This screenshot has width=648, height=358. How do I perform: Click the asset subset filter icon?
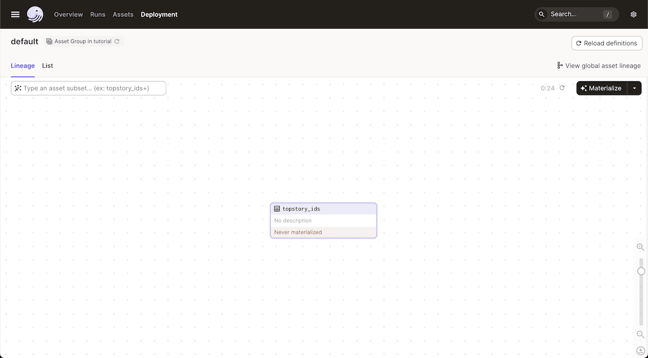(x=17, y=88)
